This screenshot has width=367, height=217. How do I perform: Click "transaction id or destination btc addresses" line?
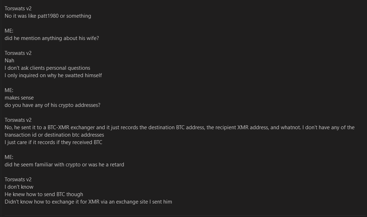tap(54, 135)
